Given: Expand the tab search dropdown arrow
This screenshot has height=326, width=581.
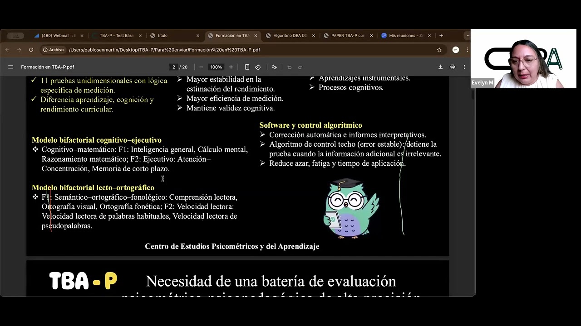Looking at the screenshot, I should (x=468, y=35).
